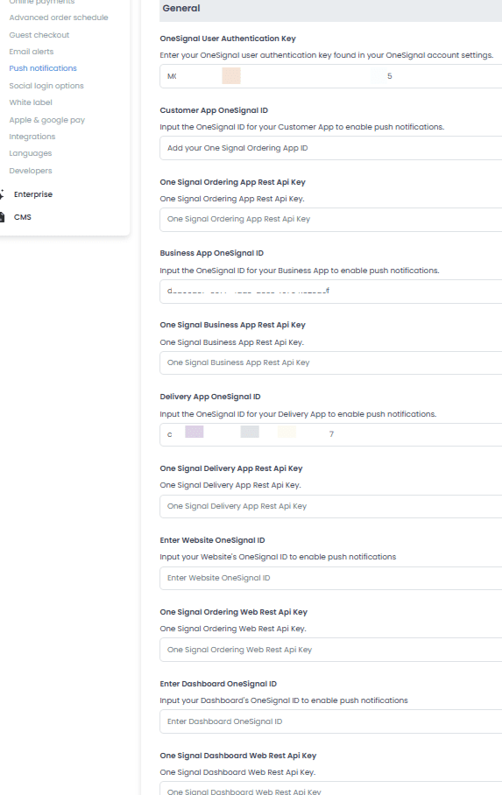Image resolution: width=502 pixels, height=795 pixels.
Task: Click the Ordering App Rest Api Key field
Action: [331, 219]
